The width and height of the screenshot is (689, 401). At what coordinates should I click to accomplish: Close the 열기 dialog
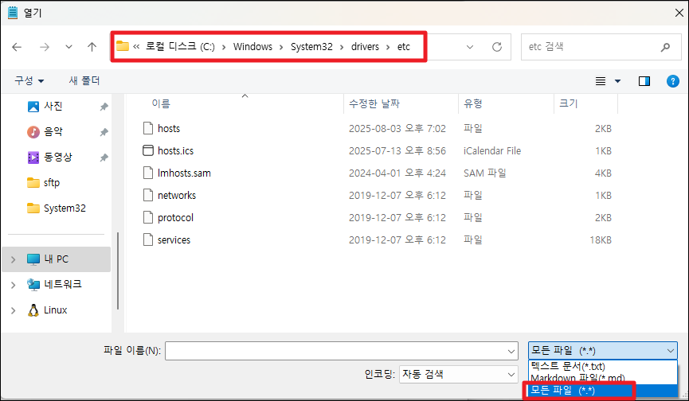[x=679, y=13]
